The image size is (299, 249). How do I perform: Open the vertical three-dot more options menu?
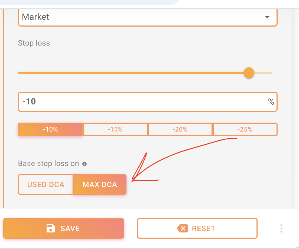pyautogui.click(x=281, y=228)
